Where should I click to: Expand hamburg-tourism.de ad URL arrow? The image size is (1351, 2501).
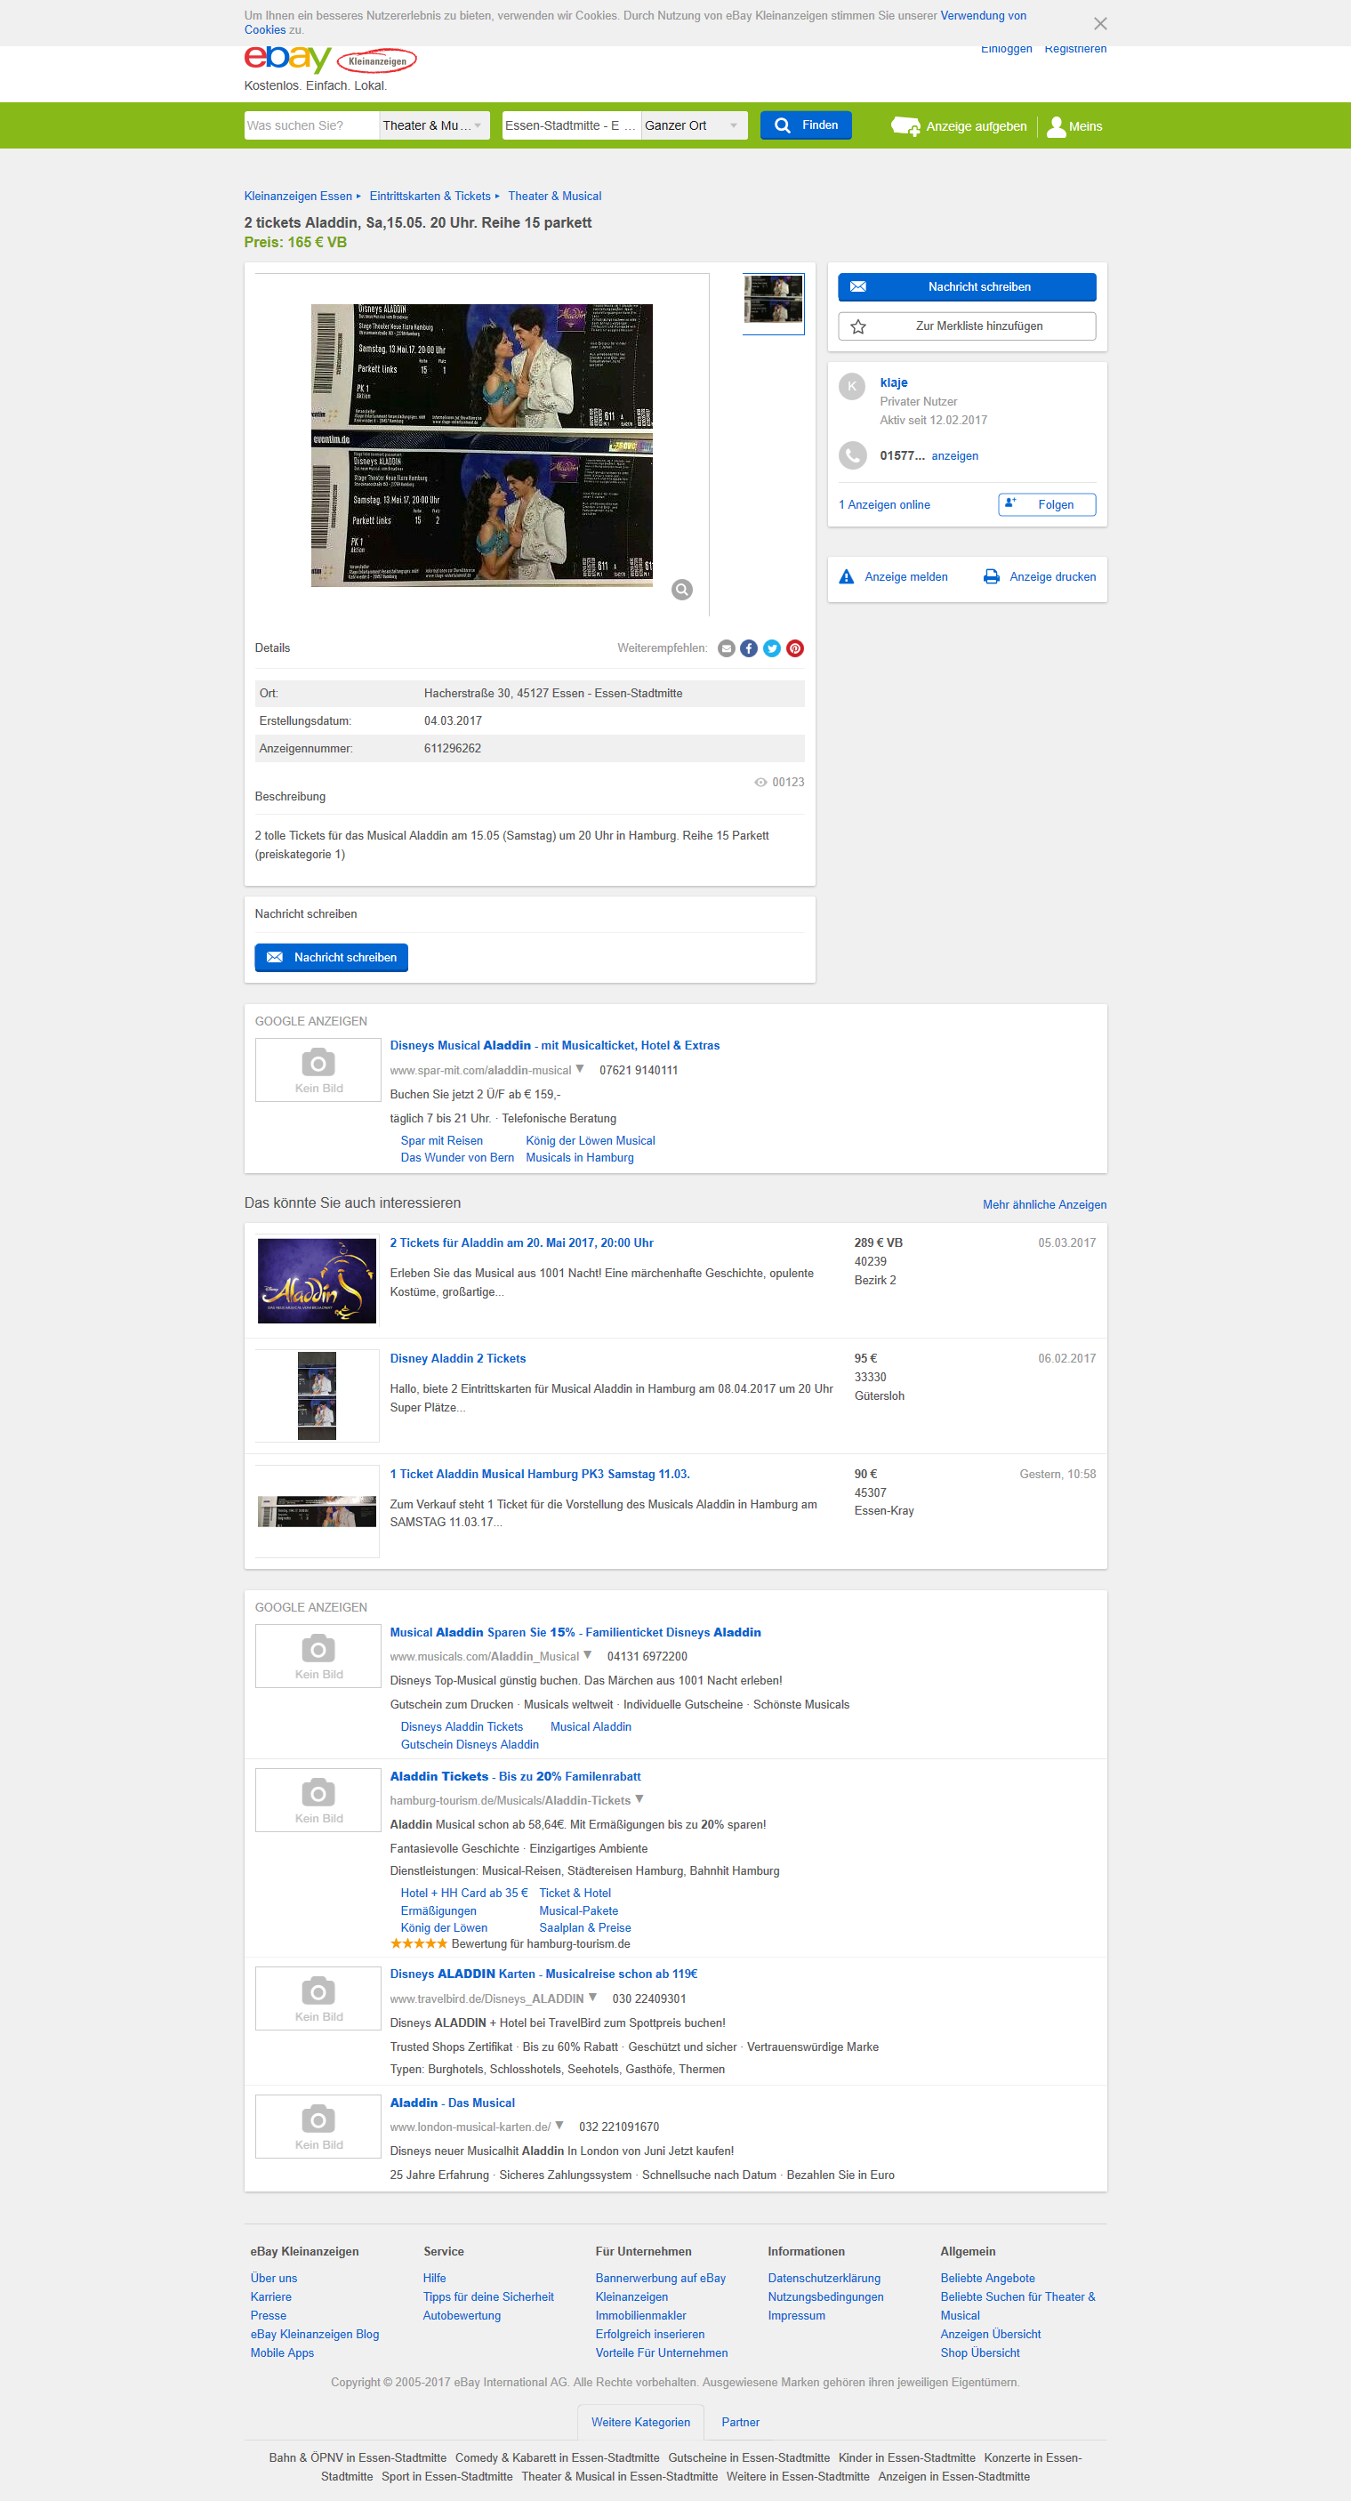[639, 1799]
